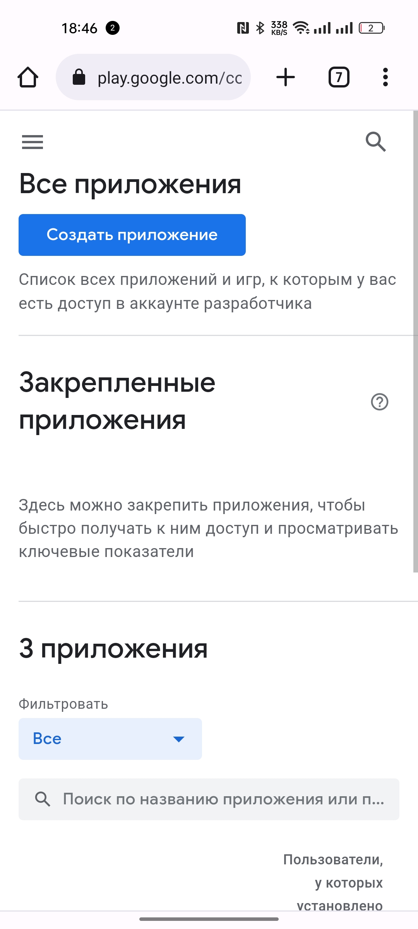Click the magnifier icon inside search field
Screen dimensions: 418x929
click(x=43, y=799)
